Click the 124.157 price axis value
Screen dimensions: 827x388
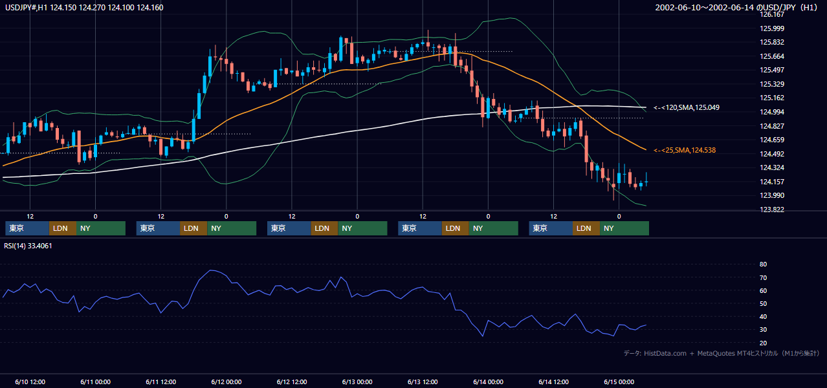(x=772, y=182)
